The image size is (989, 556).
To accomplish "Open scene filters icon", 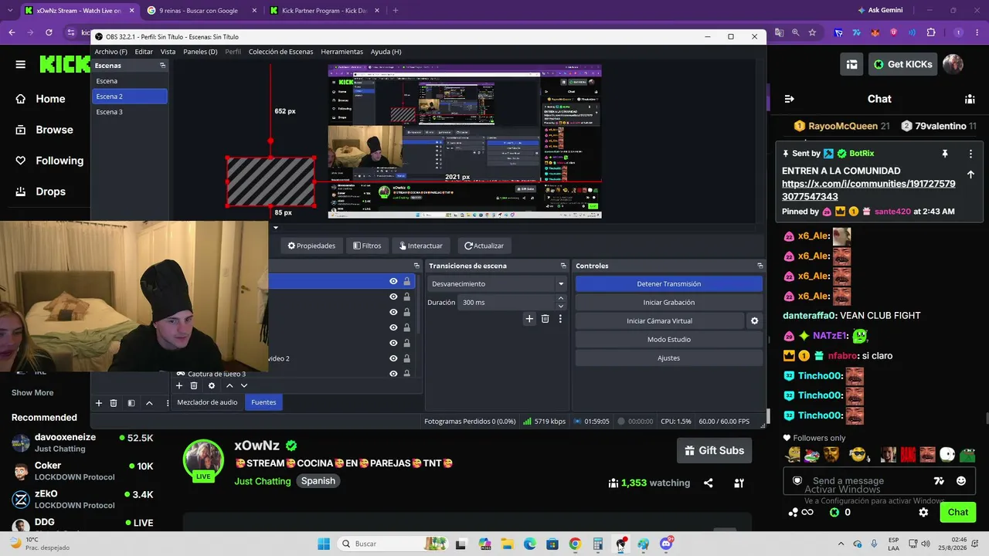I will click(131, 403).
